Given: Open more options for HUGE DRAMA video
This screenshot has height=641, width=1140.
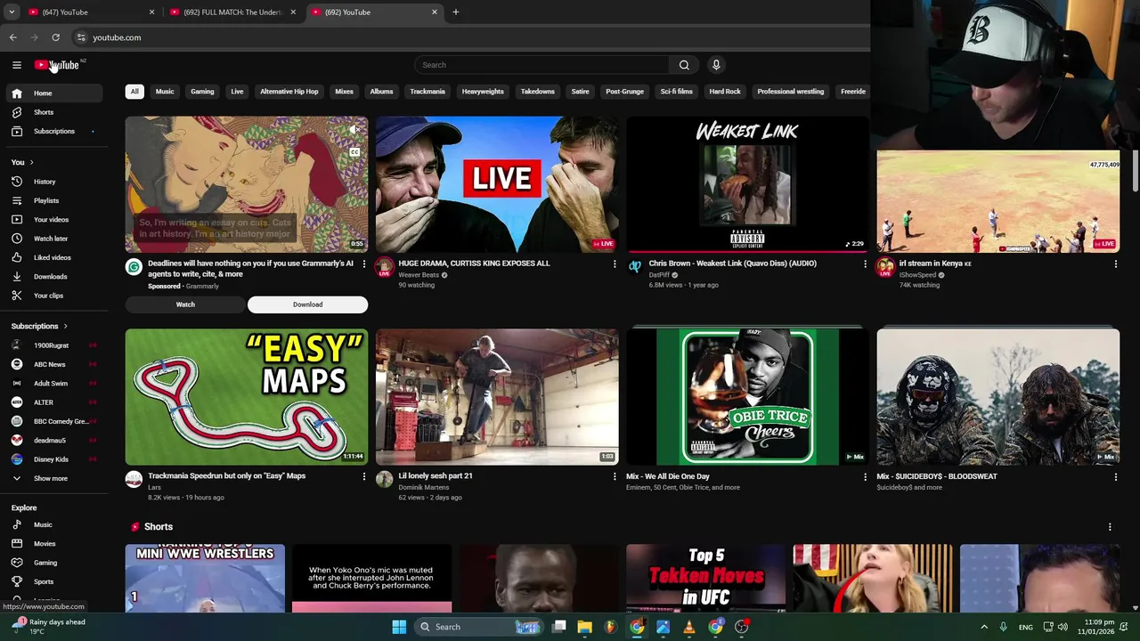Looking at the screenshot, I should (x=614, y=264).
